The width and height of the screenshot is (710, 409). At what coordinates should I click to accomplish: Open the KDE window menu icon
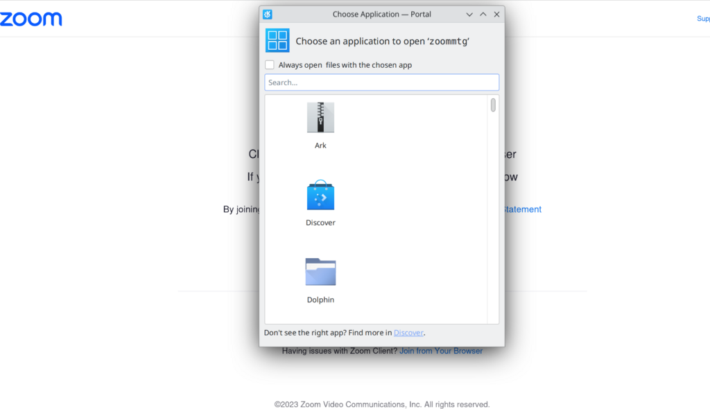coord(268,15)
